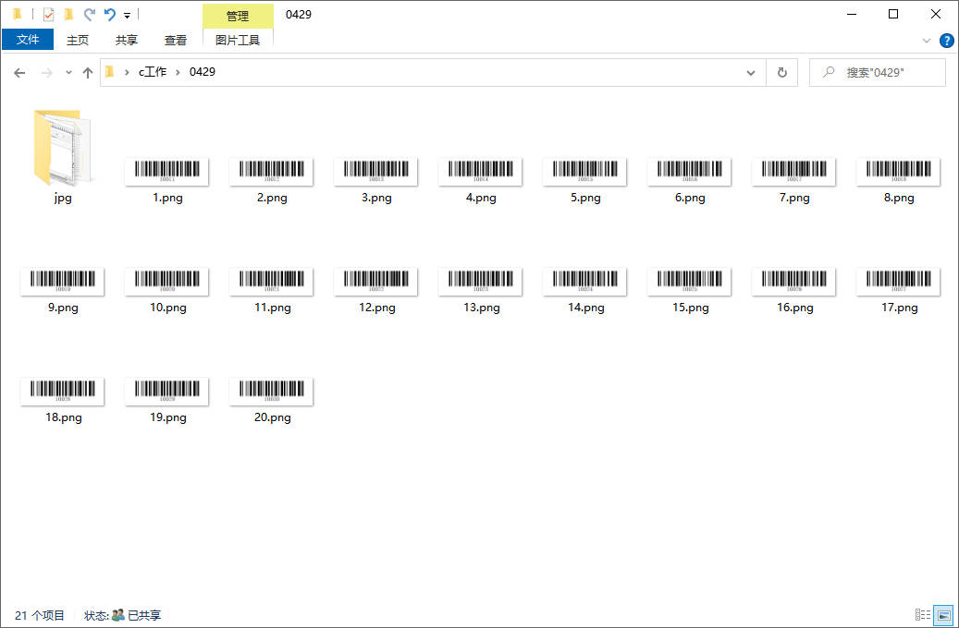Open Explorer help question mark
959x628 pixels.
(x=946, y=41)
